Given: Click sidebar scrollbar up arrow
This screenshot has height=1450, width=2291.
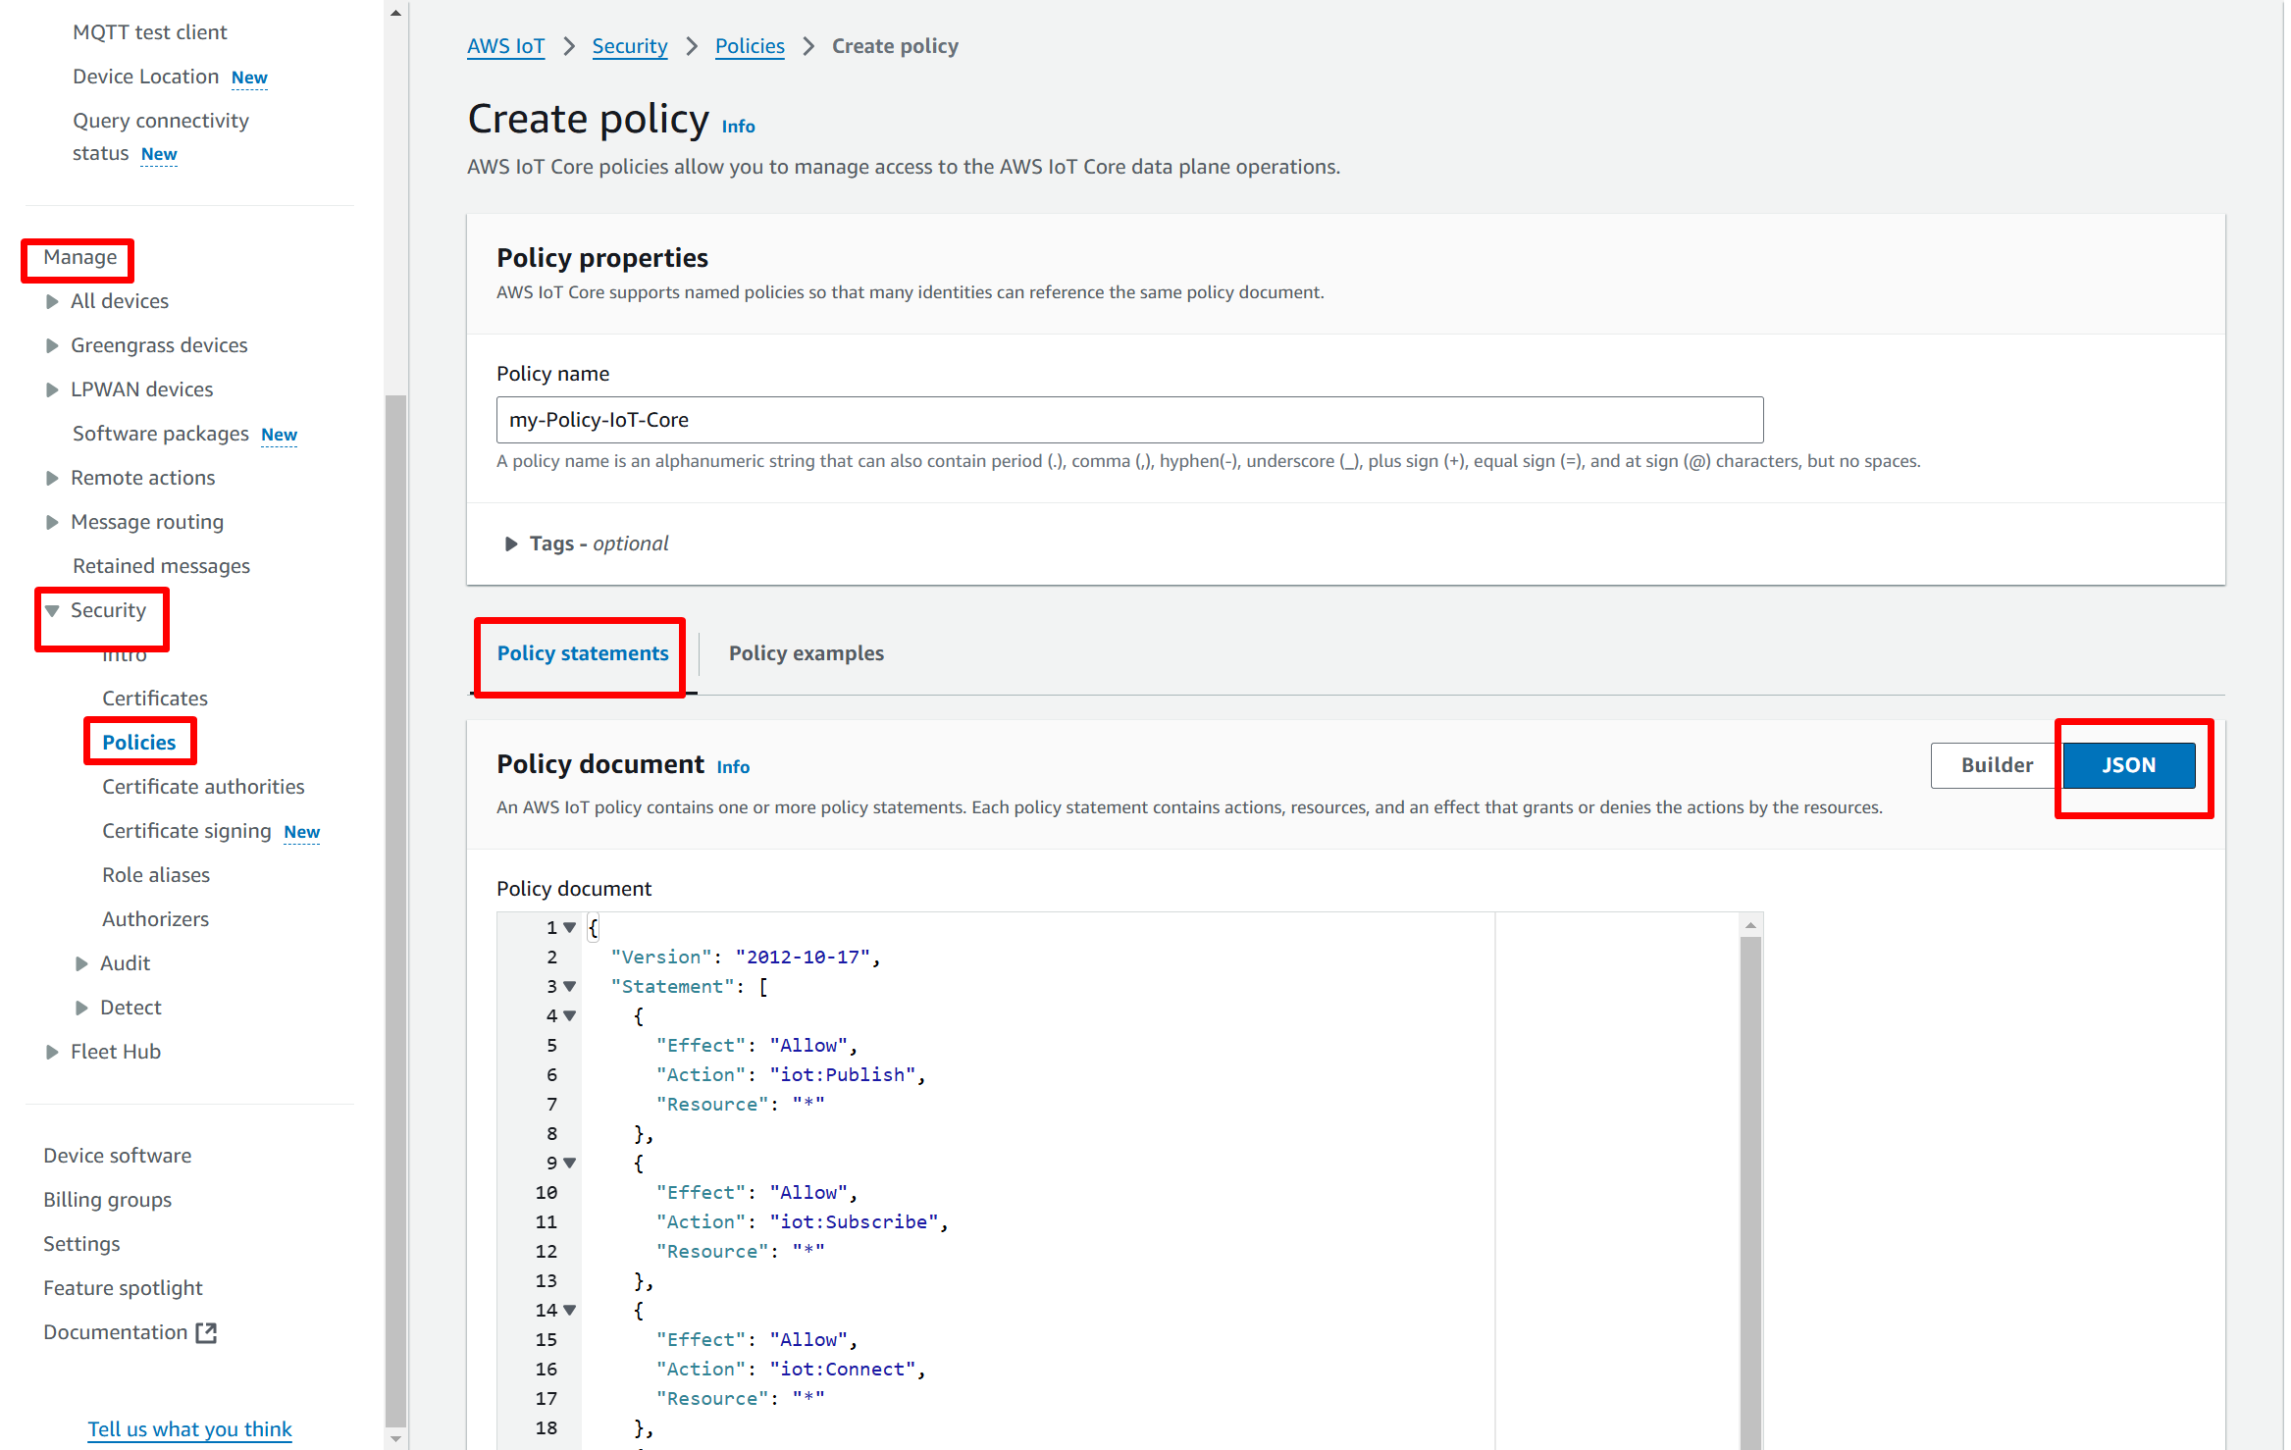Looking at the screenshot, I should coord(395,14).
